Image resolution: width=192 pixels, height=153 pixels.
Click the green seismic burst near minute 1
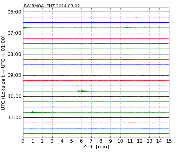click(33, 112)
